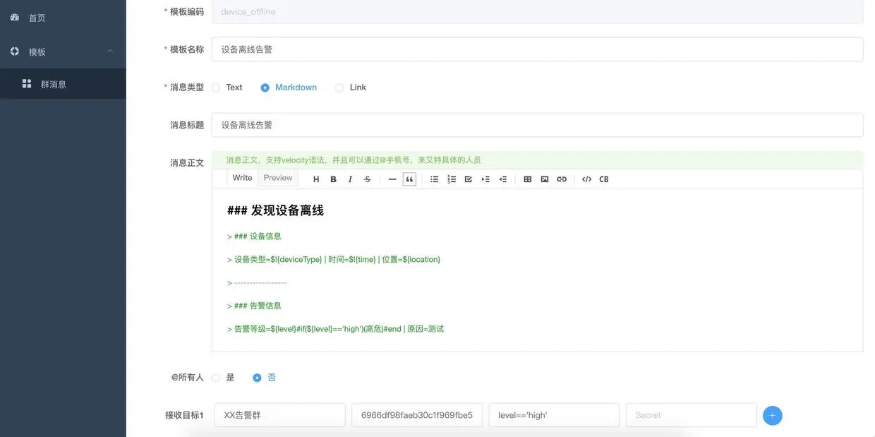875x437 pixels.
Task: Insert task checklist item
Action: click(x=469, y=179)
